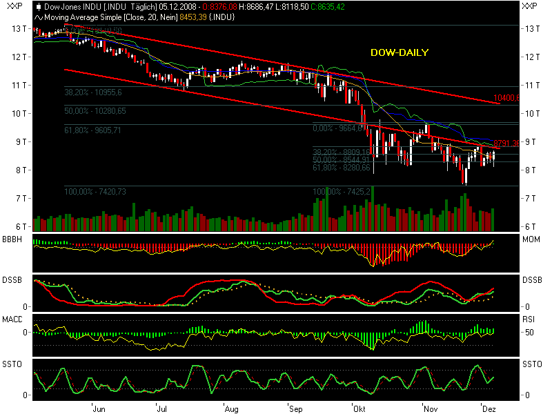This screenshot has height=414, width=552.
Task: Click Fibonacci label '61,80% - 9605,71'
Action: click(92, 130)
